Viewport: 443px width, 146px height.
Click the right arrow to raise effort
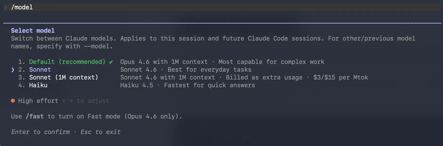pyautogui.click(x=71, y=101)
